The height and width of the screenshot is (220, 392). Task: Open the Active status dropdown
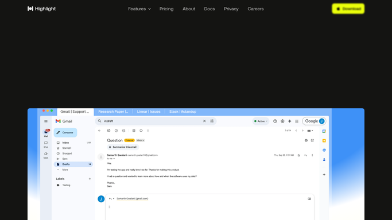click(261, 121)
